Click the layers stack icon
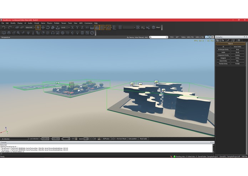Screen dimensions: 248x176 (x=153, y=27)
